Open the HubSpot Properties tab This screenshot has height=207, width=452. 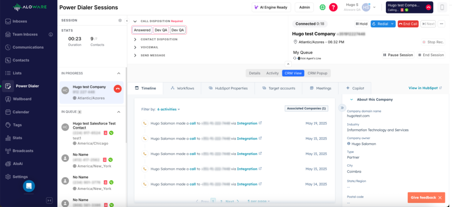tap(228, 88)
